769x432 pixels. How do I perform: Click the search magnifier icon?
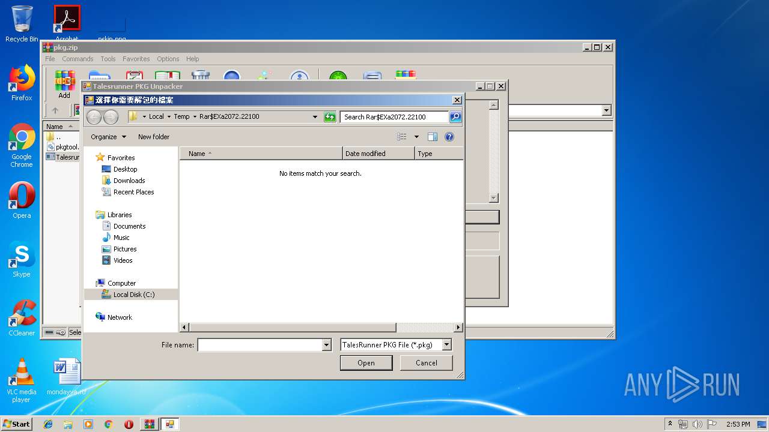(455, 117)
